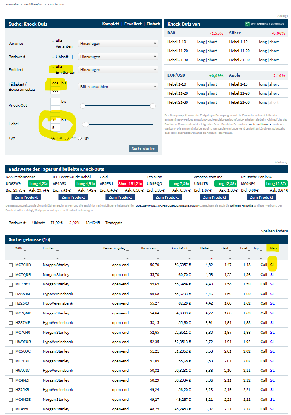
Task: Switch to the Komplett search mode
Action: (111, 24)
